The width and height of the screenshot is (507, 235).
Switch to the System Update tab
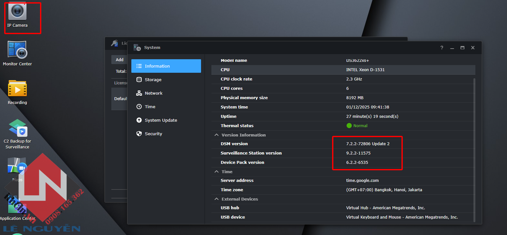point(166,120)
